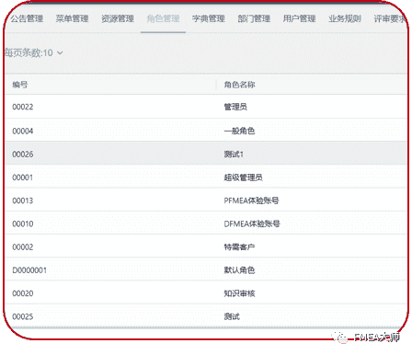
Task: Go to the 资源管理 tab
Action: click(x=118, y=18)
